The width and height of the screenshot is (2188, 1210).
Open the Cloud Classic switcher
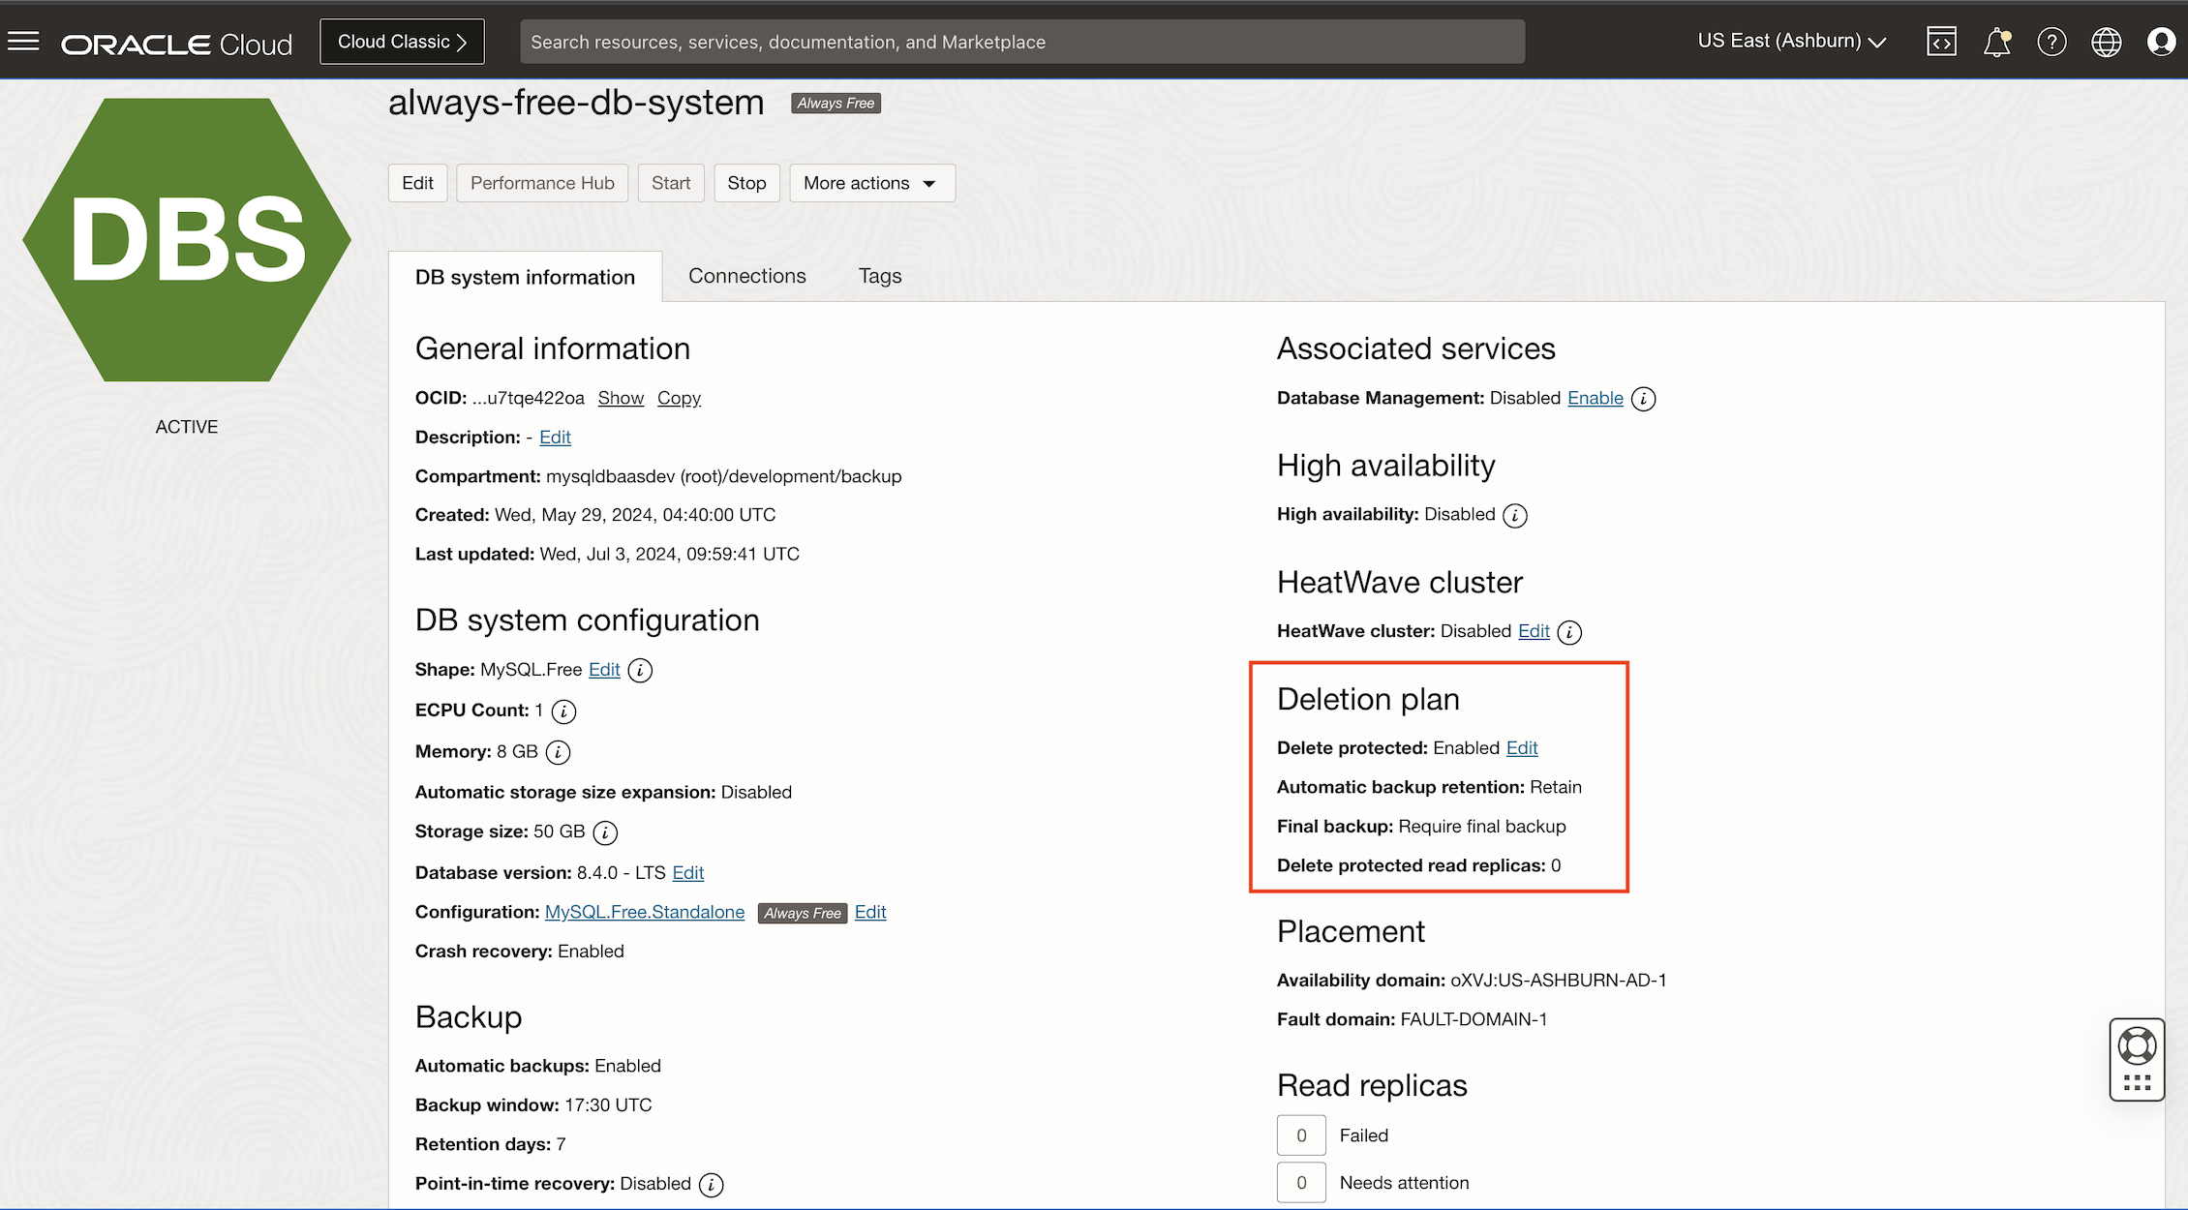point(402,42)
